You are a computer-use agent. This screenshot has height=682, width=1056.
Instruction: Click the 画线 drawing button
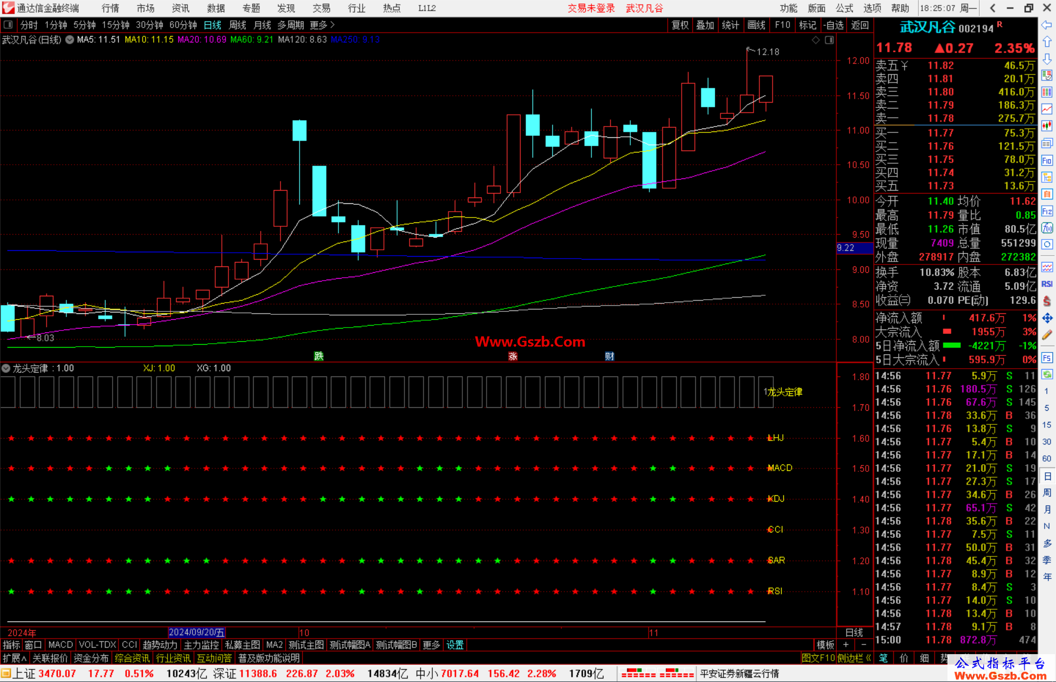coord(756,25)
